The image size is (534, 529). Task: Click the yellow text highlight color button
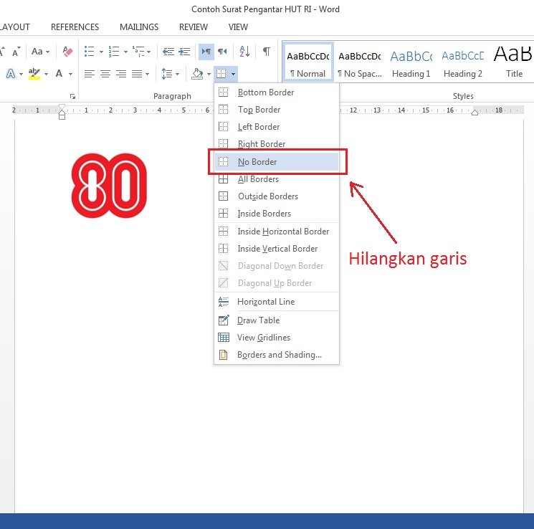[34, 74]
